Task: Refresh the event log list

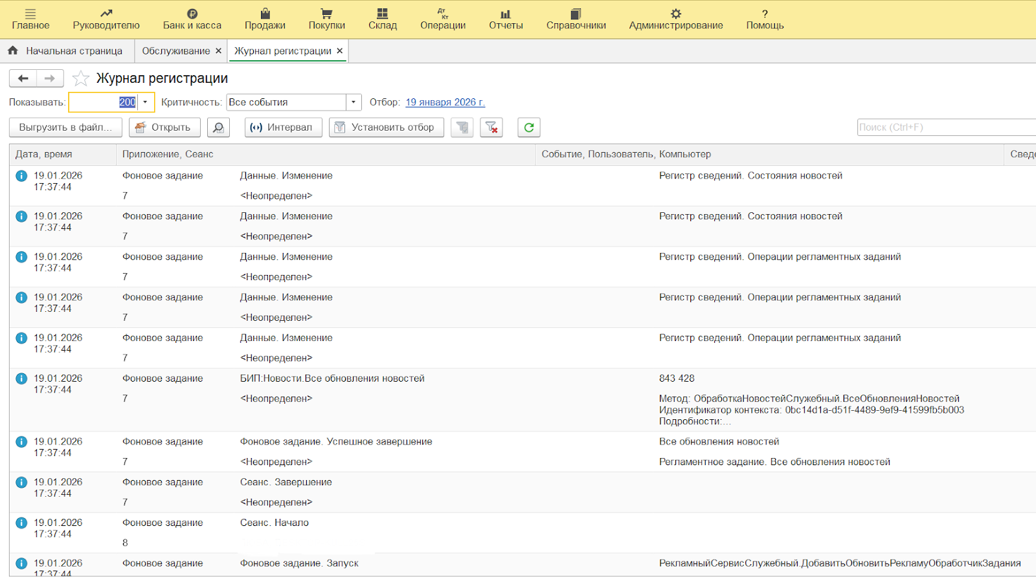Action: click(x=529, y=127)
